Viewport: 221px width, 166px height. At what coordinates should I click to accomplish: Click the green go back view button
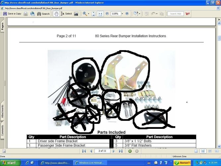[x=130, y=151]
